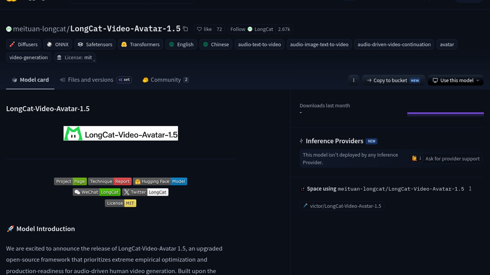Open the 72 likes count
The height and width of the screenshot is (275, 490).
pyautogui.click(x=219, y=29)
